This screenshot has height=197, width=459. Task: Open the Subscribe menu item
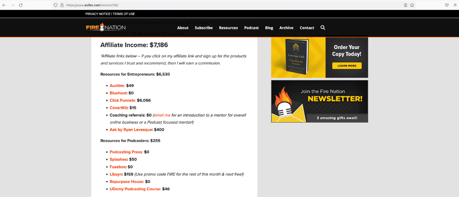[204, 28]
